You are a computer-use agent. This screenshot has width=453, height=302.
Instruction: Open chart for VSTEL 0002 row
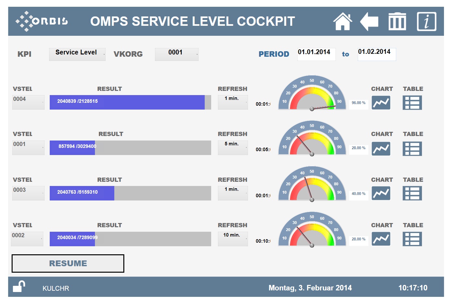pos(381,239)
